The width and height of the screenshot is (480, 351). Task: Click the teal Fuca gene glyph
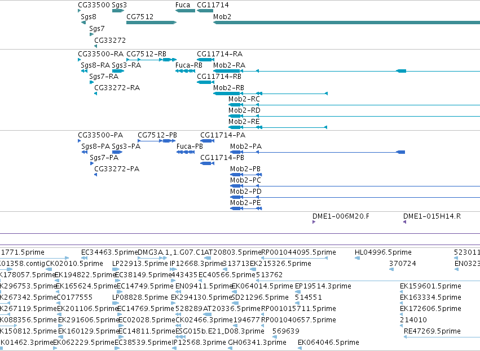click(185, 11)
